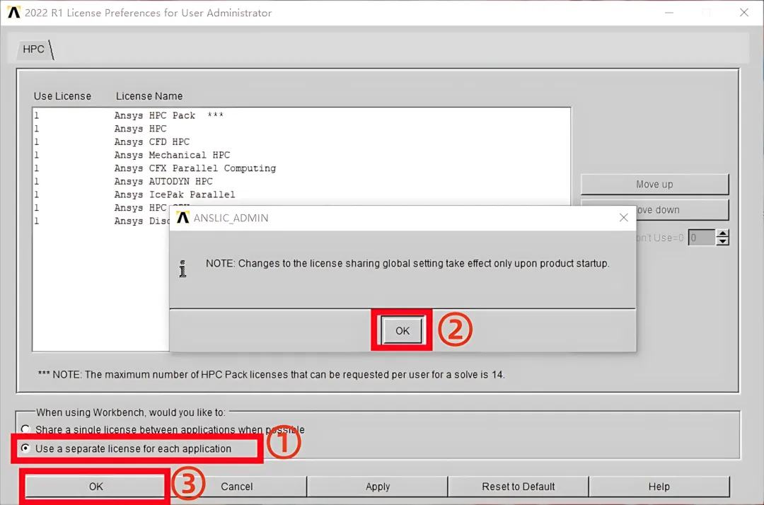Click the bottom OK button of License Preferences
Image resolution: width=764 pixels, height=505 pixels.
(x=95, y=486)
